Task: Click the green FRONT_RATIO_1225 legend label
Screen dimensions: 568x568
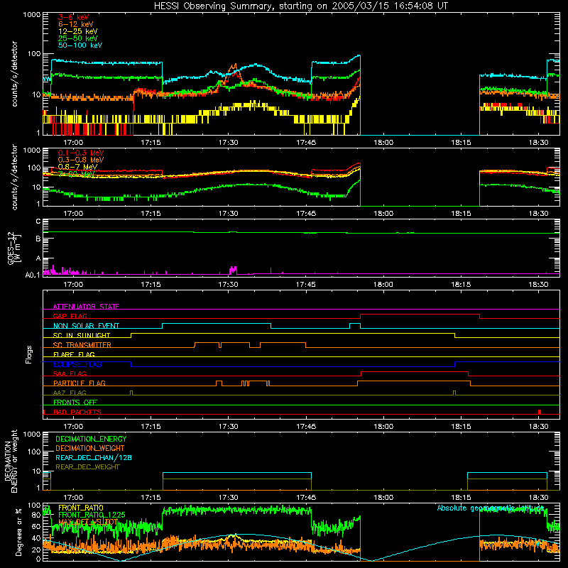Action: coord(92,515)
